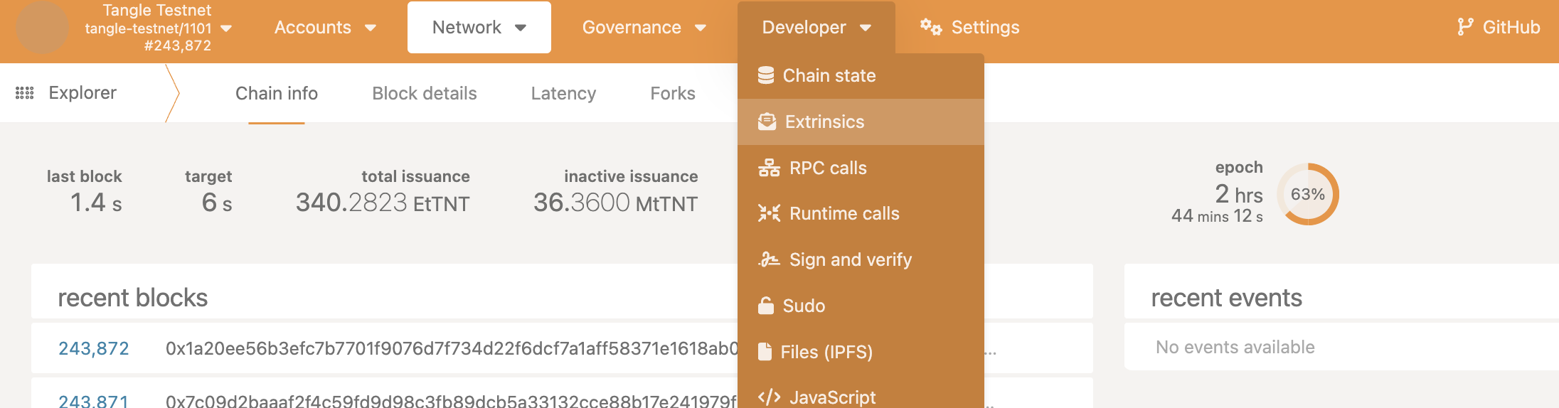Click the Explorer grid icon
1559x408 pixels.
pos(25,93)
